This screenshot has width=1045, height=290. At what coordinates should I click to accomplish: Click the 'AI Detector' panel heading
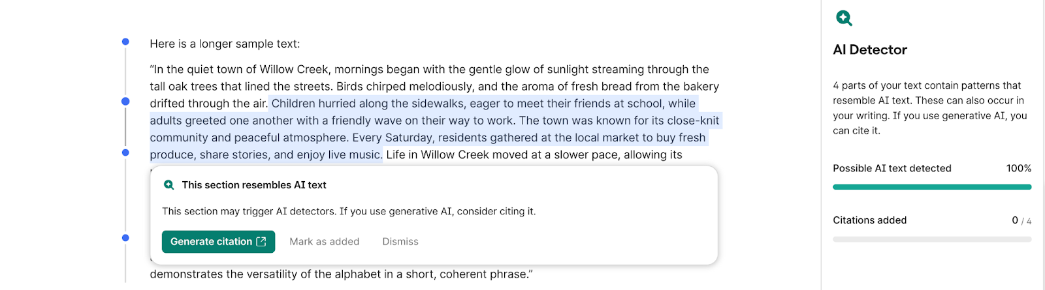(870, 50)
